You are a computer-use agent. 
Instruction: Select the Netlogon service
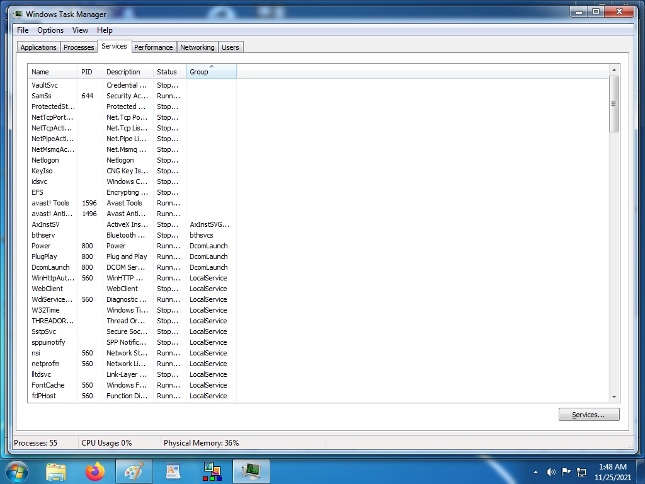[x=45, y=160]
